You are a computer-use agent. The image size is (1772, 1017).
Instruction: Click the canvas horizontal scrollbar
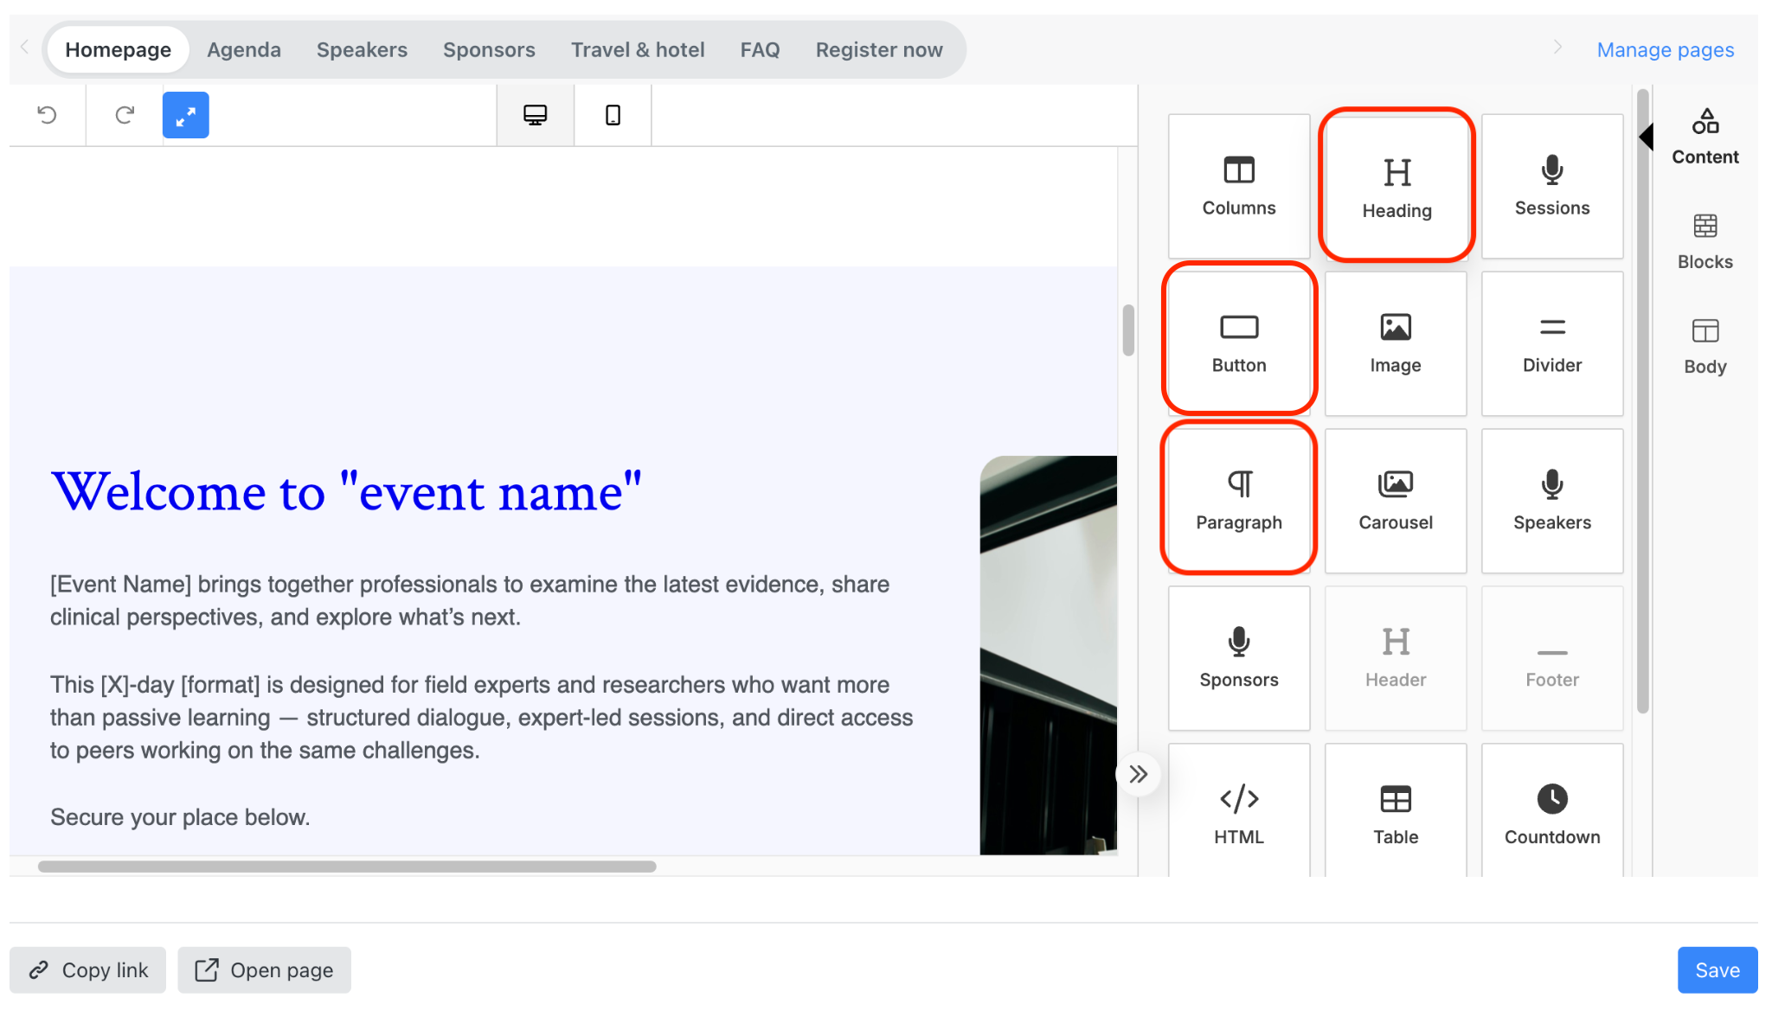click(x=347, y=867)
